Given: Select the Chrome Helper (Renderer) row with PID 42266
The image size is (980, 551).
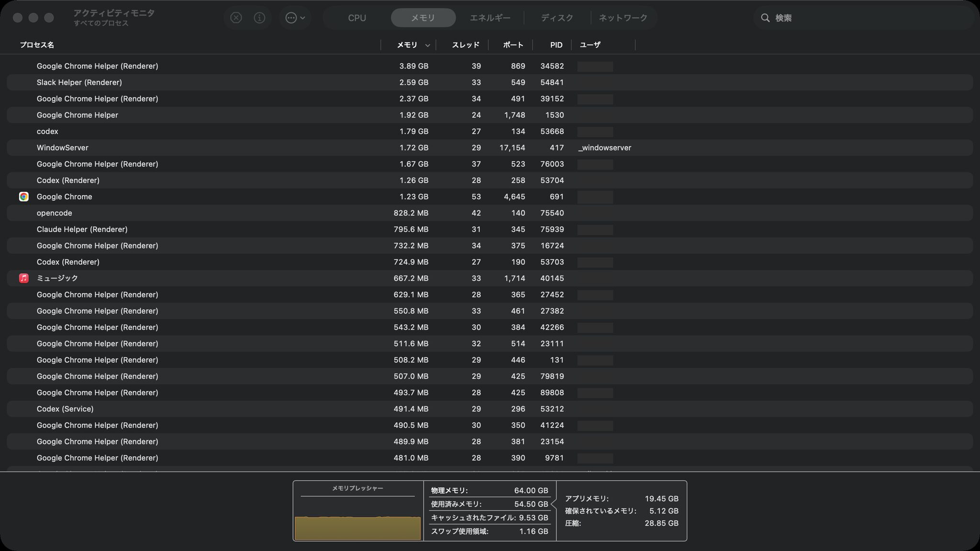Looking at the screenshot, I should pyautogui.click(x=490, y=327).
